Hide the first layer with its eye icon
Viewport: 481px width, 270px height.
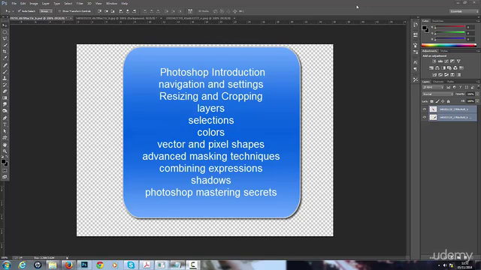click(x=425, y=109)
